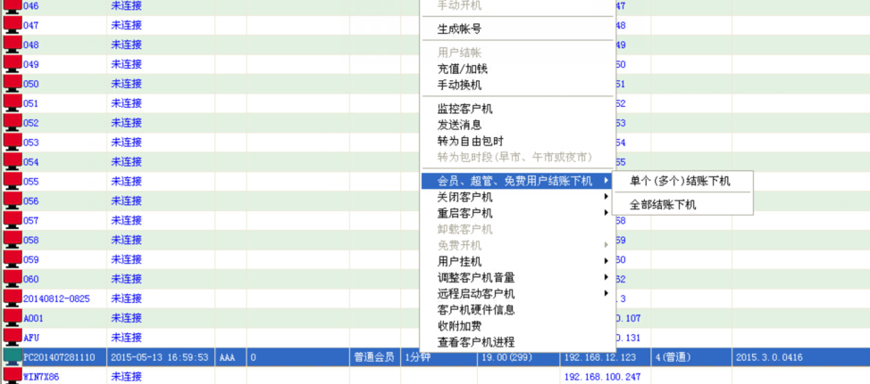Select 充值/加钱 in the context menu
Image resolution: width=870 pixels, height=384 pixels.
pos(462,69)
